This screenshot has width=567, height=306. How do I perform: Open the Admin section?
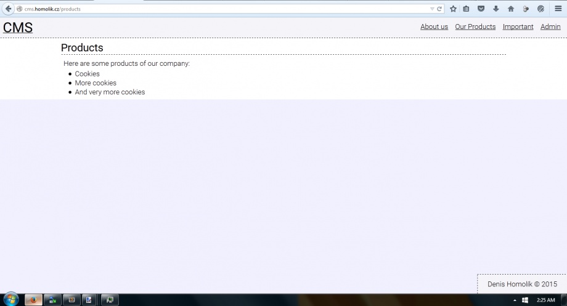point(550,26)
